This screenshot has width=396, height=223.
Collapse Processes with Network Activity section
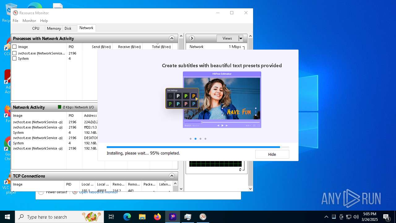pyautogui.click(x=172, y=38)
